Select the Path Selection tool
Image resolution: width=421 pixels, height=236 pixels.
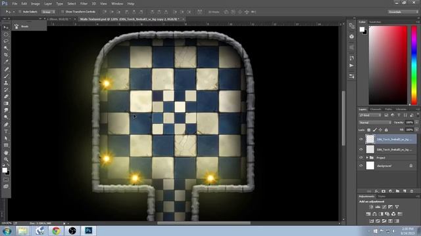[x=6, y=138]
